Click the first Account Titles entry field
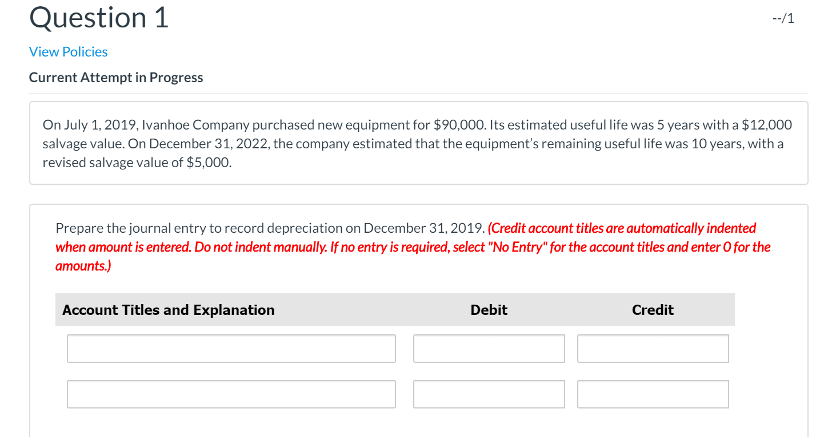 coord(231,348)
